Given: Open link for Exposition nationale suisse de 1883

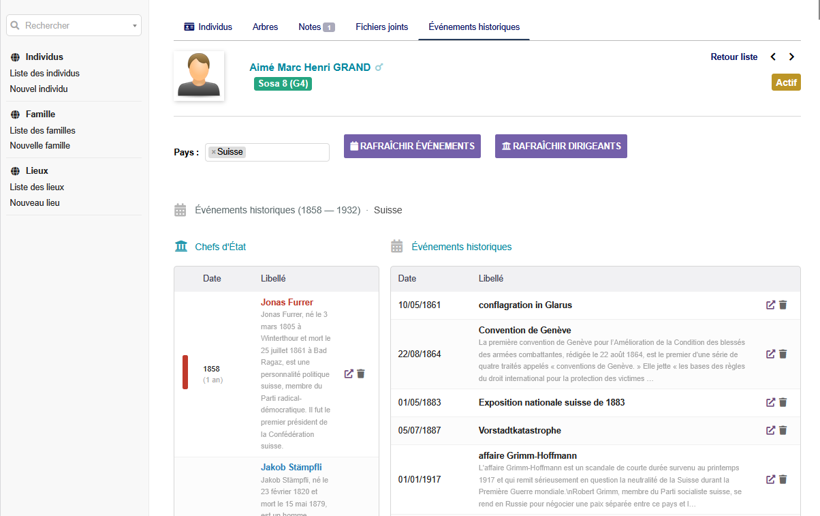Looking at the screenshot, I should [770, 402].
